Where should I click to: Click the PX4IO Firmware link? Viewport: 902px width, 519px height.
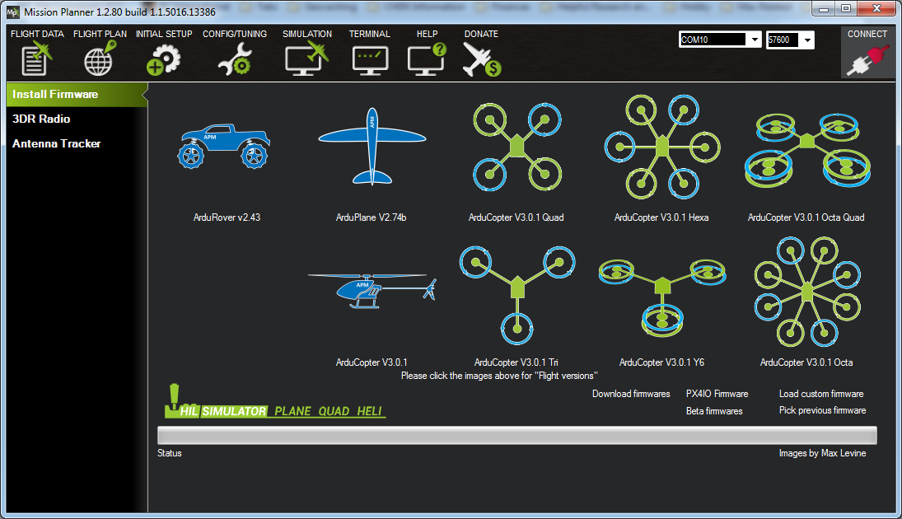click(x=717, y=394)
